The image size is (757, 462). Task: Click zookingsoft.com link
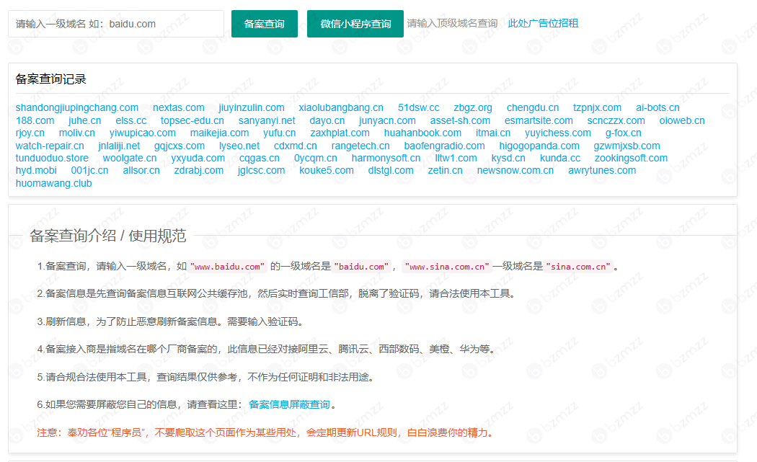tap(631, 158)
